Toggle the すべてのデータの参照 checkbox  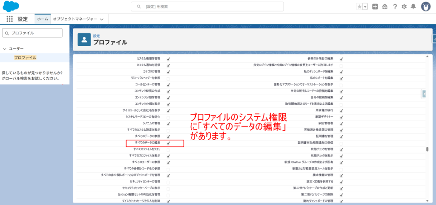[169, 137]
